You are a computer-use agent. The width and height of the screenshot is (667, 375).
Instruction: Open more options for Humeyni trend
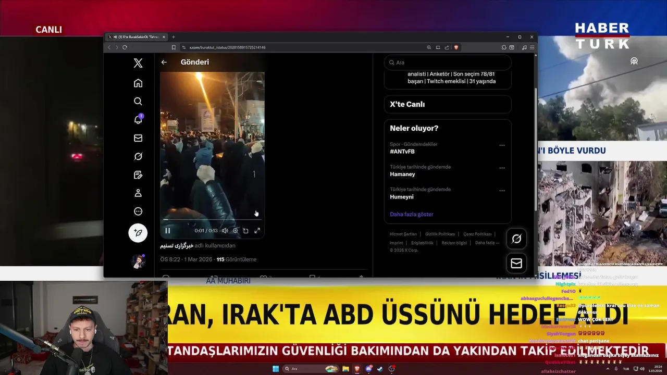point(502,191)
